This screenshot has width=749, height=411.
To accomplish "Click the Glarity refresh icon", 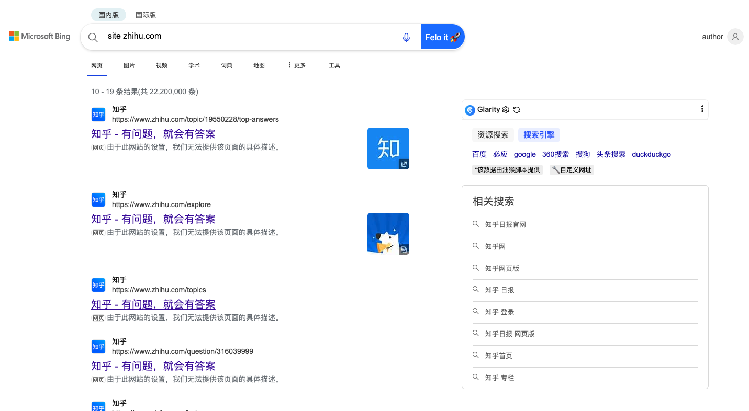I will [517, 110].
